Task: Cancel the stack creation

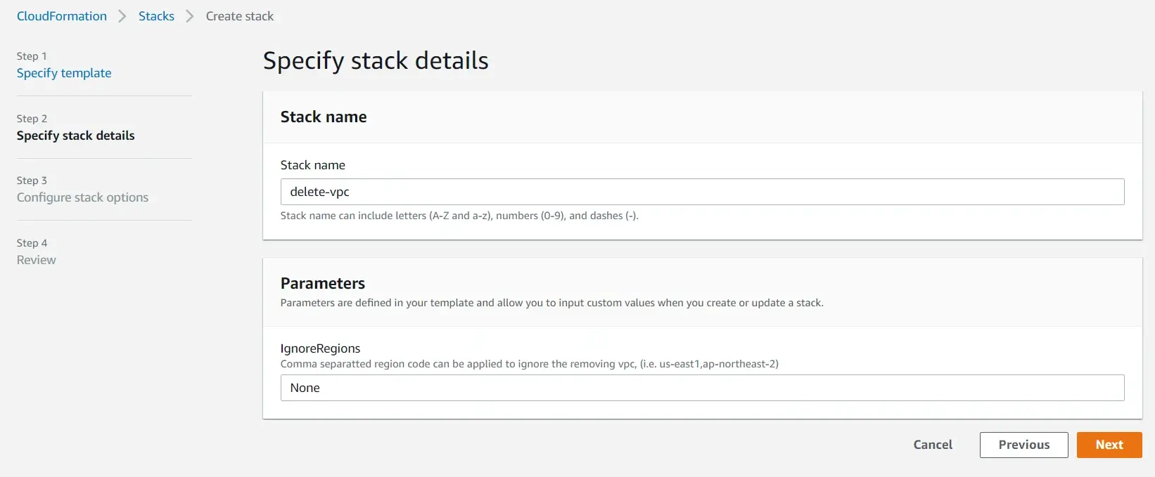Action: click(933, 445)
